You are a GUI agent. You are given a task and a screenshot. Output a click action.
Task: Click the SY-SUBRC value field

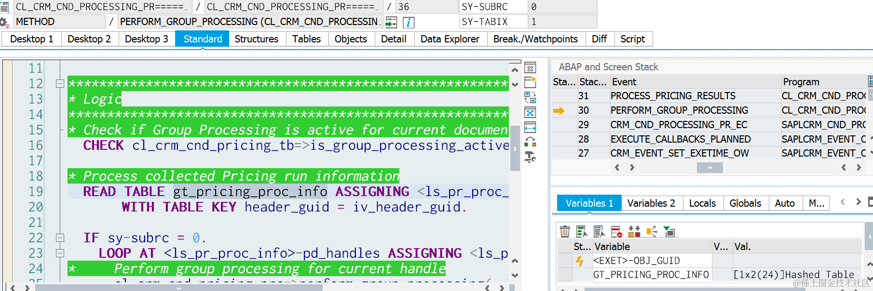(x=562, y=7)
